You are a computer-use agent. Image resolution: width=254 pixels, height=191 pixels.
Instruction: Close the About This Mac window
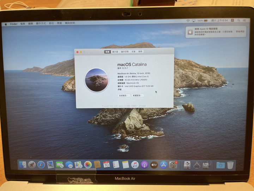click(x=77, y=52)
